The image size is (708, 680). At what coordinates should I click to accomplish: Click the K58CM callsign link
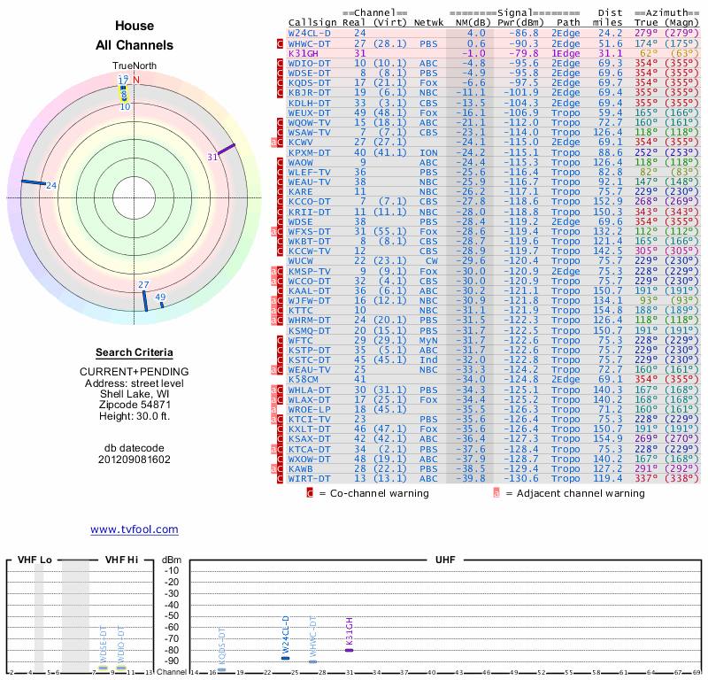click(304, 380)
